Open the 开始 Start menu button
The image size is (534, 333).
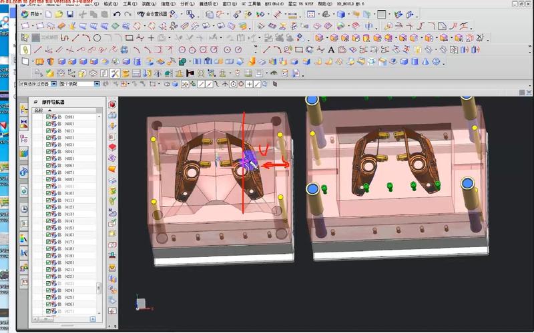coord(31,14)
